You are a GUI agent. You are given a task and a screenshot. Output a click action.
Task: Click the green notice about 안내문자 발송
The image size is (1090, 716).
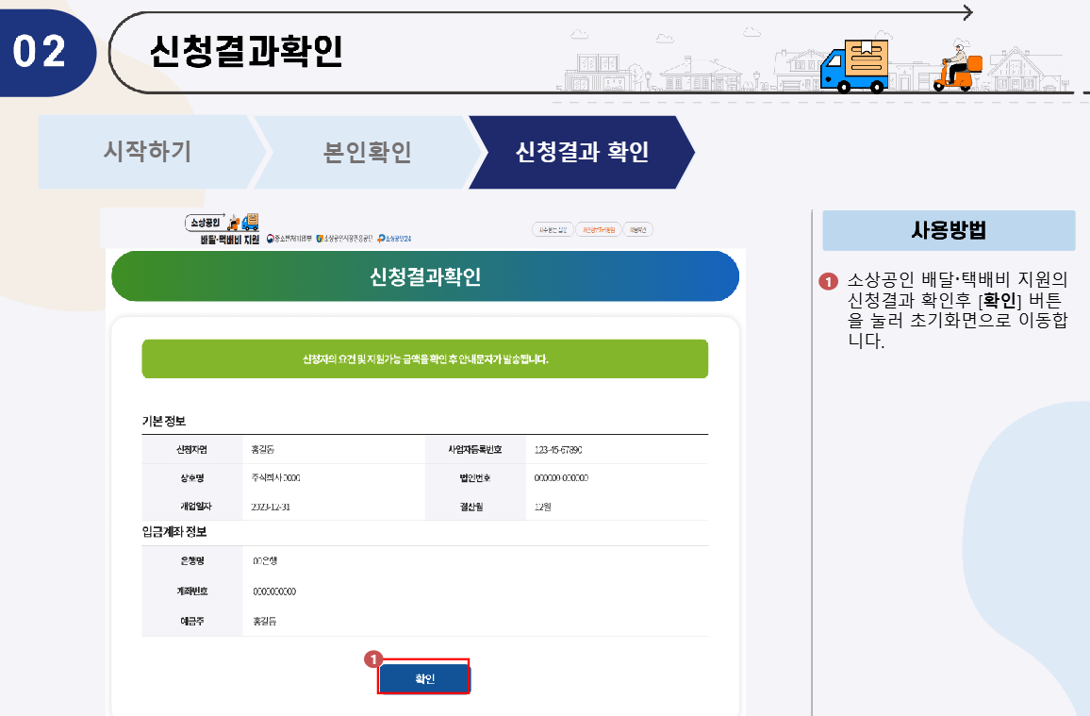[x=424, y=358]
